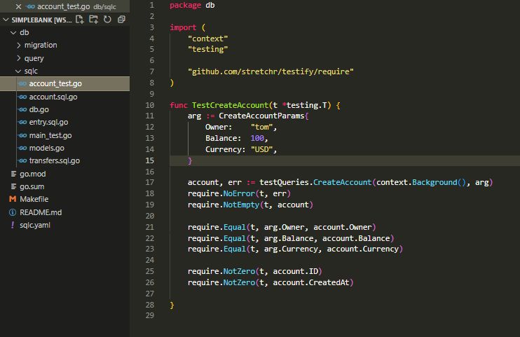The width and height of the screenshot is (520, 337).
Task: Collapse the sqlc folder
Action: [x=18, y=71]
